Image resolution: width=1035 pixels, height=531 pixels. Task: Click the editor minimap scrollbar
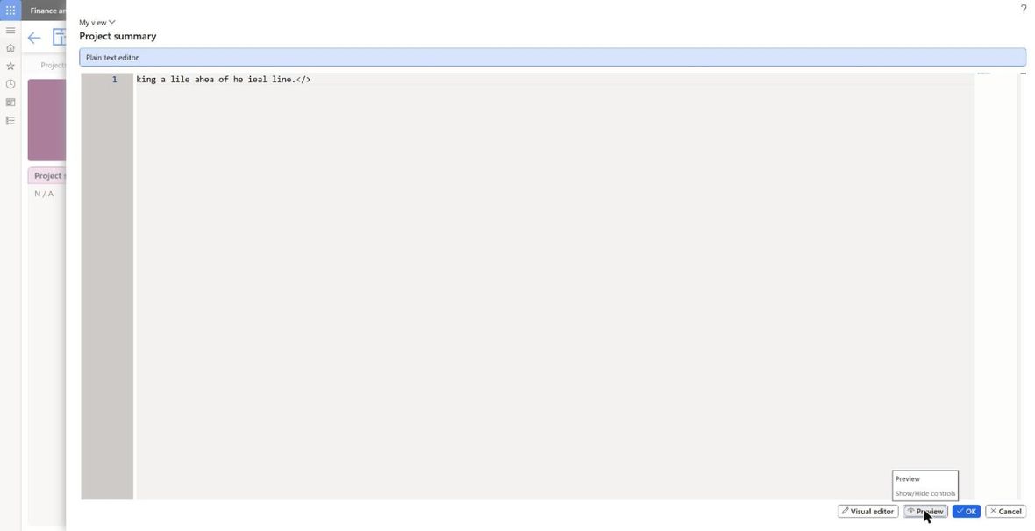click(x=996, y=286)
